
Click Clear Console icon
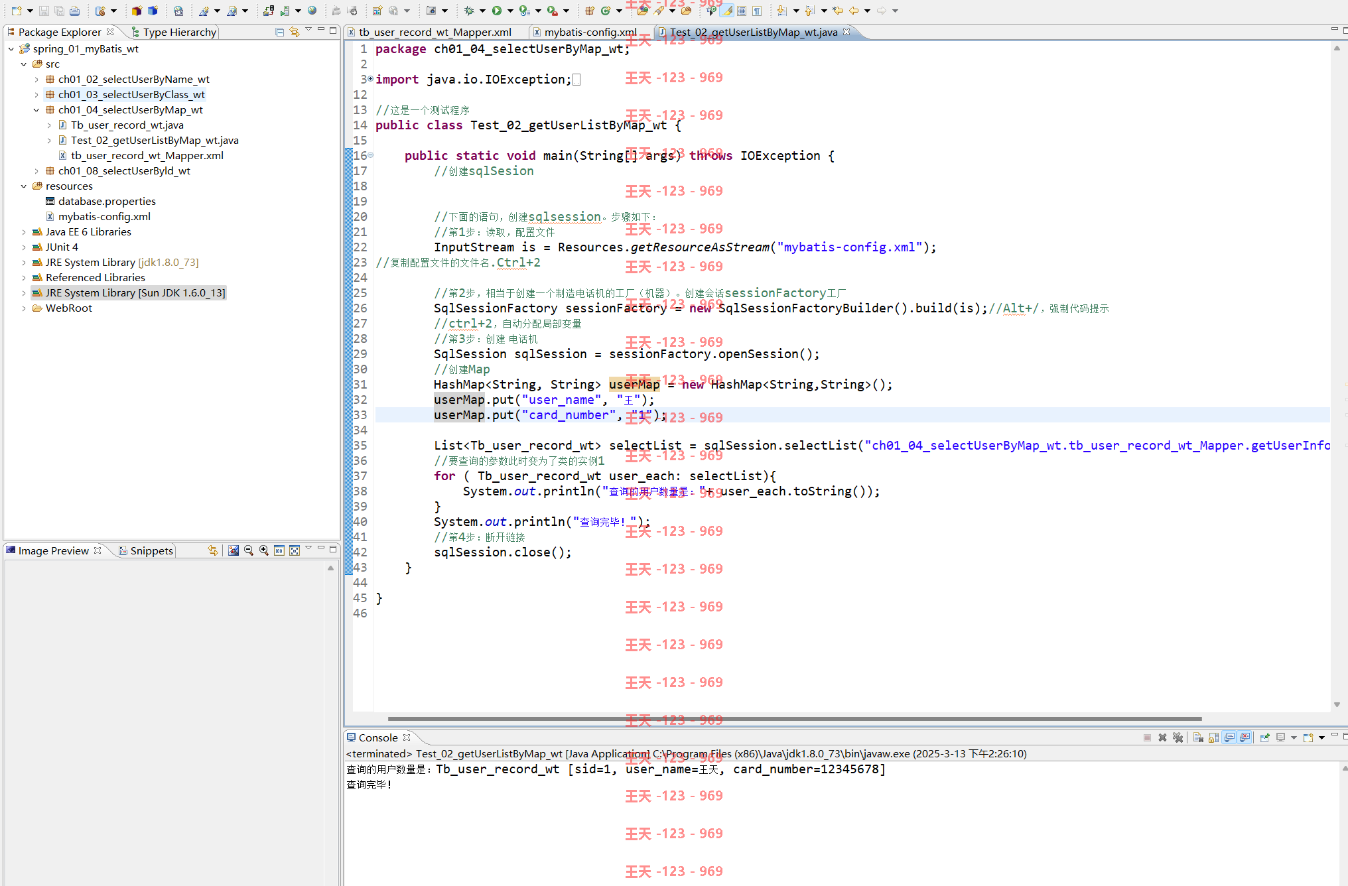[x=1198, y=737]
